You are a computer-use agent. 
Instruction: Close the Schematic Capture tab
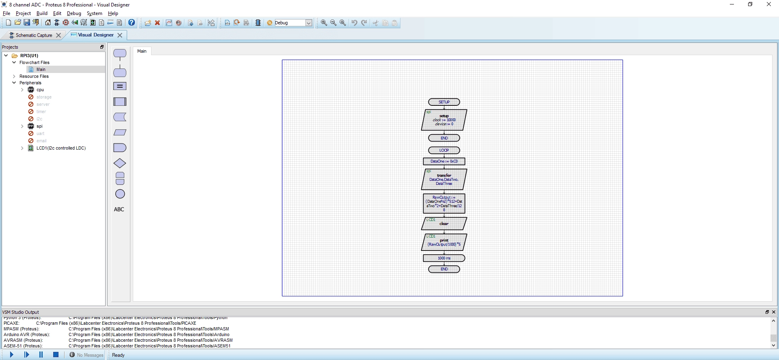58,35
